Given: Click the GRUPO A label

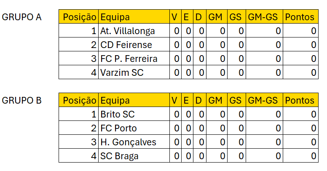Looking at the screenshot, I should tap(22, 17).
